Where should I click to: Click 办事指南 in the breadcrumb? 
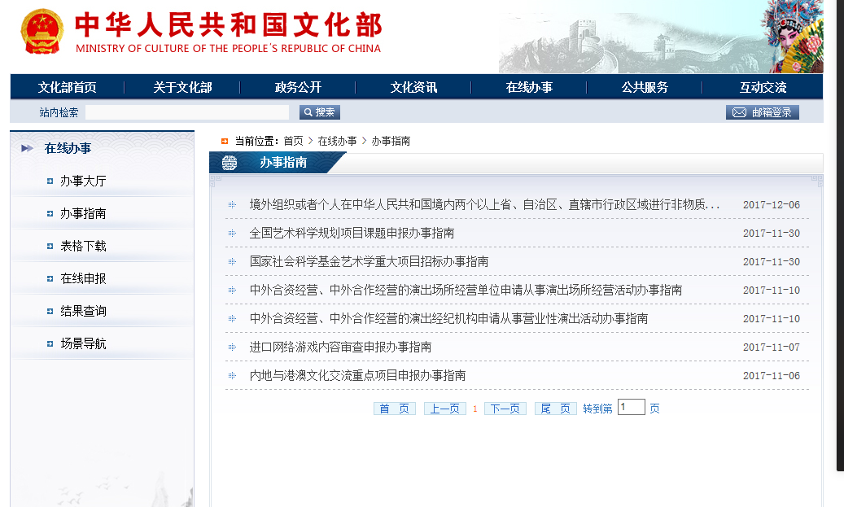pos(391,141)
